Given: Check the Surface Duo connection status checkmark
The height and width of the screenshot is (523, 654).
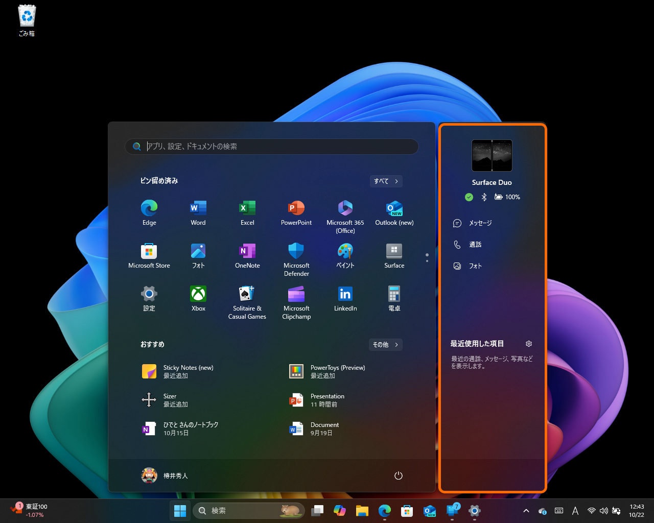Looking at the screenshot, I should coord(469,197).
